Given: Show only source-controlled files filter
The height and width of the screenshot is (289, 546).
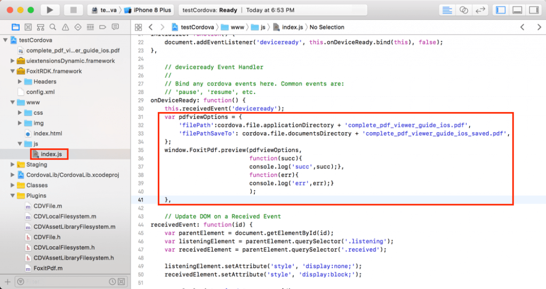Looking at the screenshot, I should point(121,282).
